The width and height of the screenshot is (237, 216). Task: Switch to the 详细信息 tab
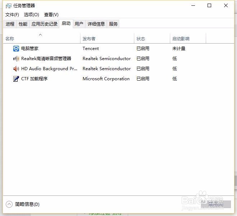pos(96,24)
